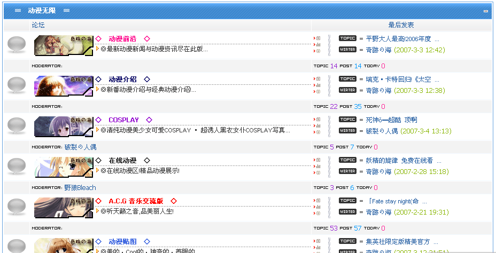This screenshot has height=253, width=496.
Task: Open the 在线动漫 forum
Action: coord(122,161)
